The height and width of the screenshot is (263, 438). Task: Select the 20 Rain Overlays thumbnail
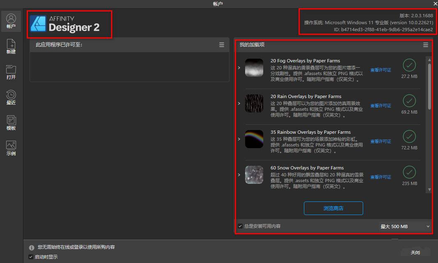click(x=254, y=103)
